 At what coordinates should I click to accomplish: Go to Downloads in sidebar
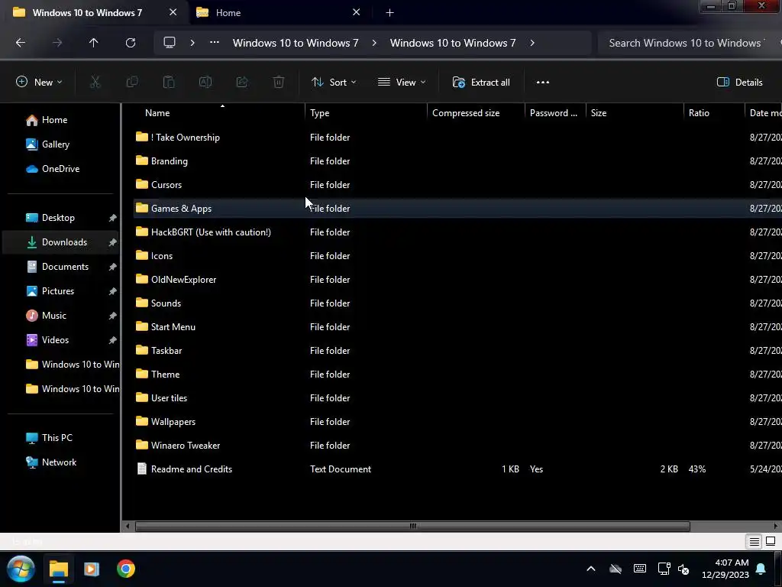(60, 242)
